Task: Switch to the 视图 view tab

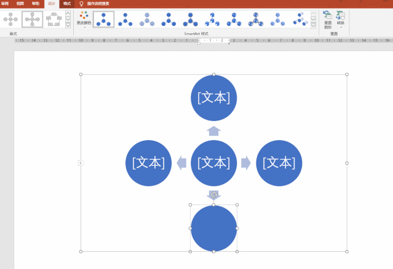Action: point(20,4)
